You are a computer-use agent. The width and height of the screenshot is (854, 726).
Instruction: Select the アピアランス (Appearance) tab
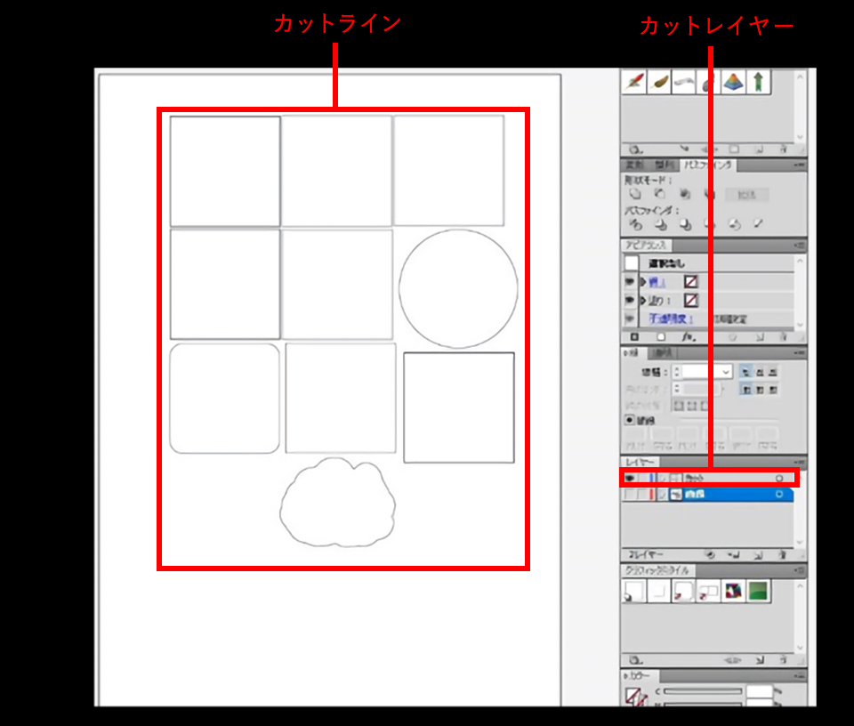tap(646, 246)
